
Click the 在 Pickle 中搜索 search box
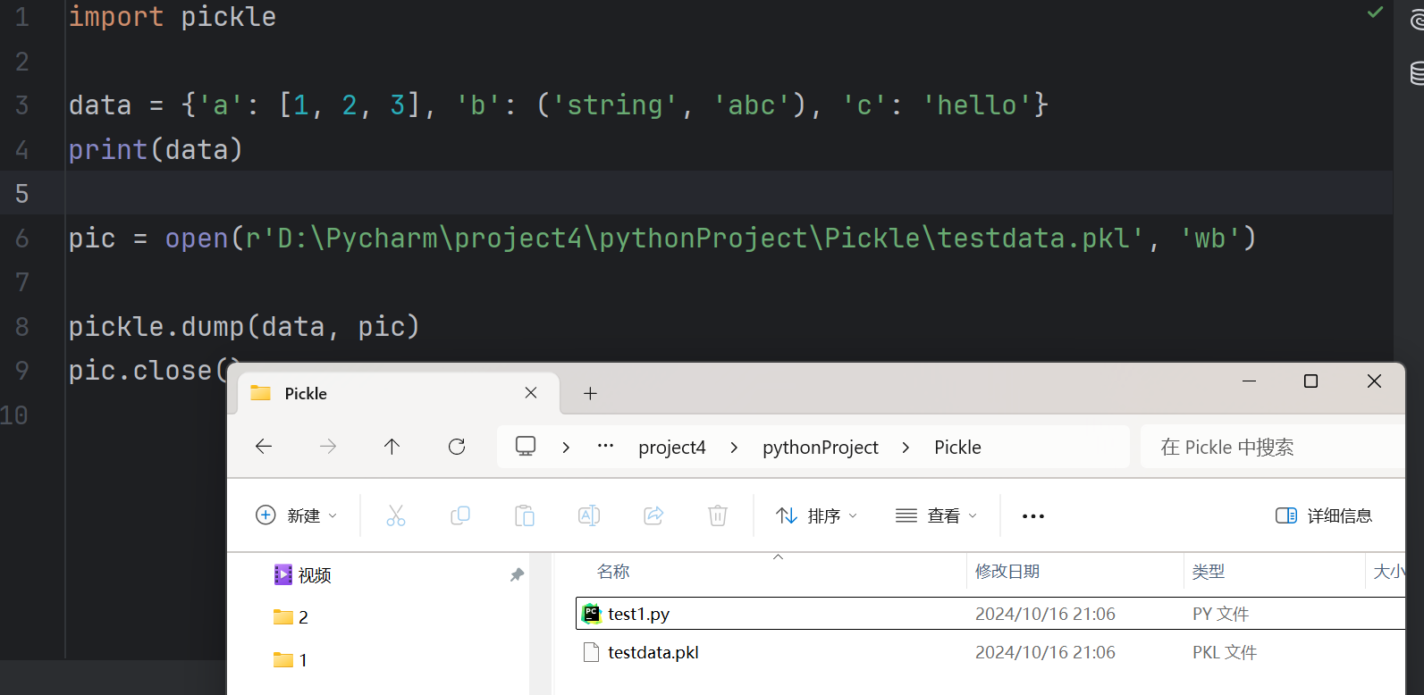point(1273,447)
